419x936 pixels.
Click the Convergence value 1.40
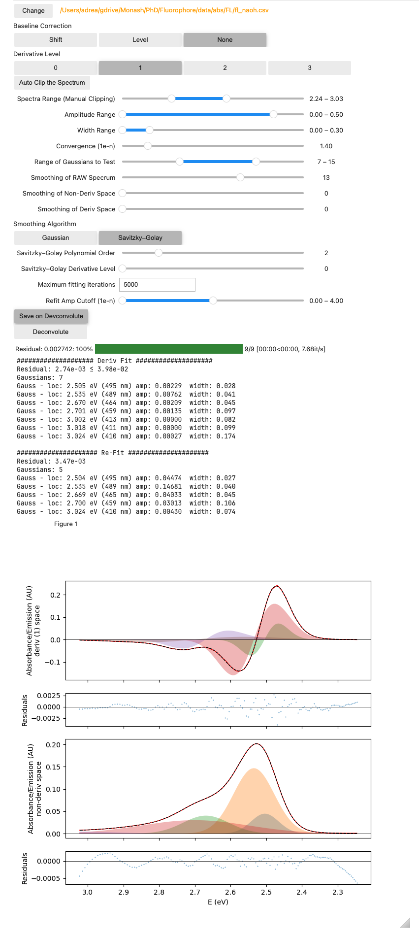(x=326, y=146)
